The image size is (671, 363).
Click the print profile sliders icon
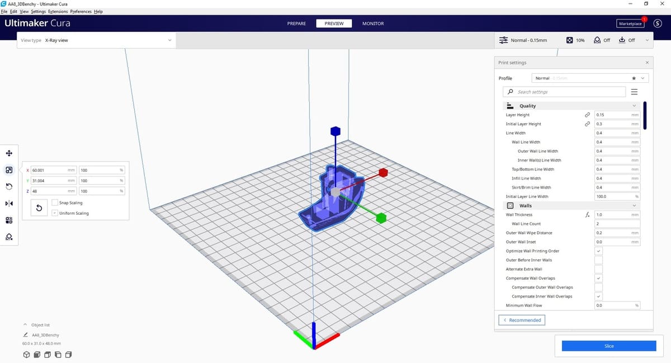click(x=503, y=40)
